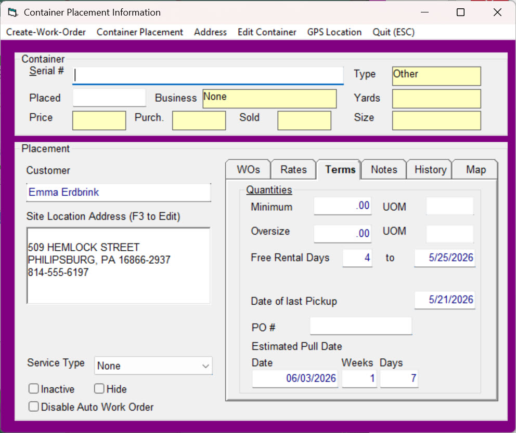The image size is (516, 433).
Task: Open the Address menu
Action: (210, 32)
